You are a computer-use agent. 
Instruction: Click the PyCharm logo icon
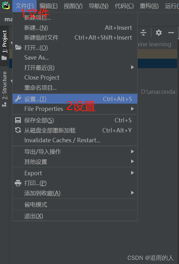point(6,6)
